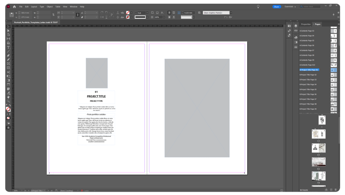This screenshot has height=195, width=345.
Task: Open the stroke weight dropdown
Action: pos(147,13)
